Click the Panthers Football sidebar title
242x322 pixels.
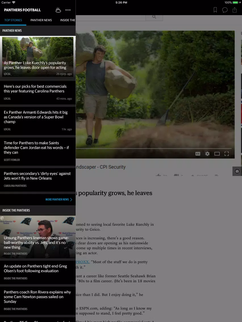coord(22,10)
